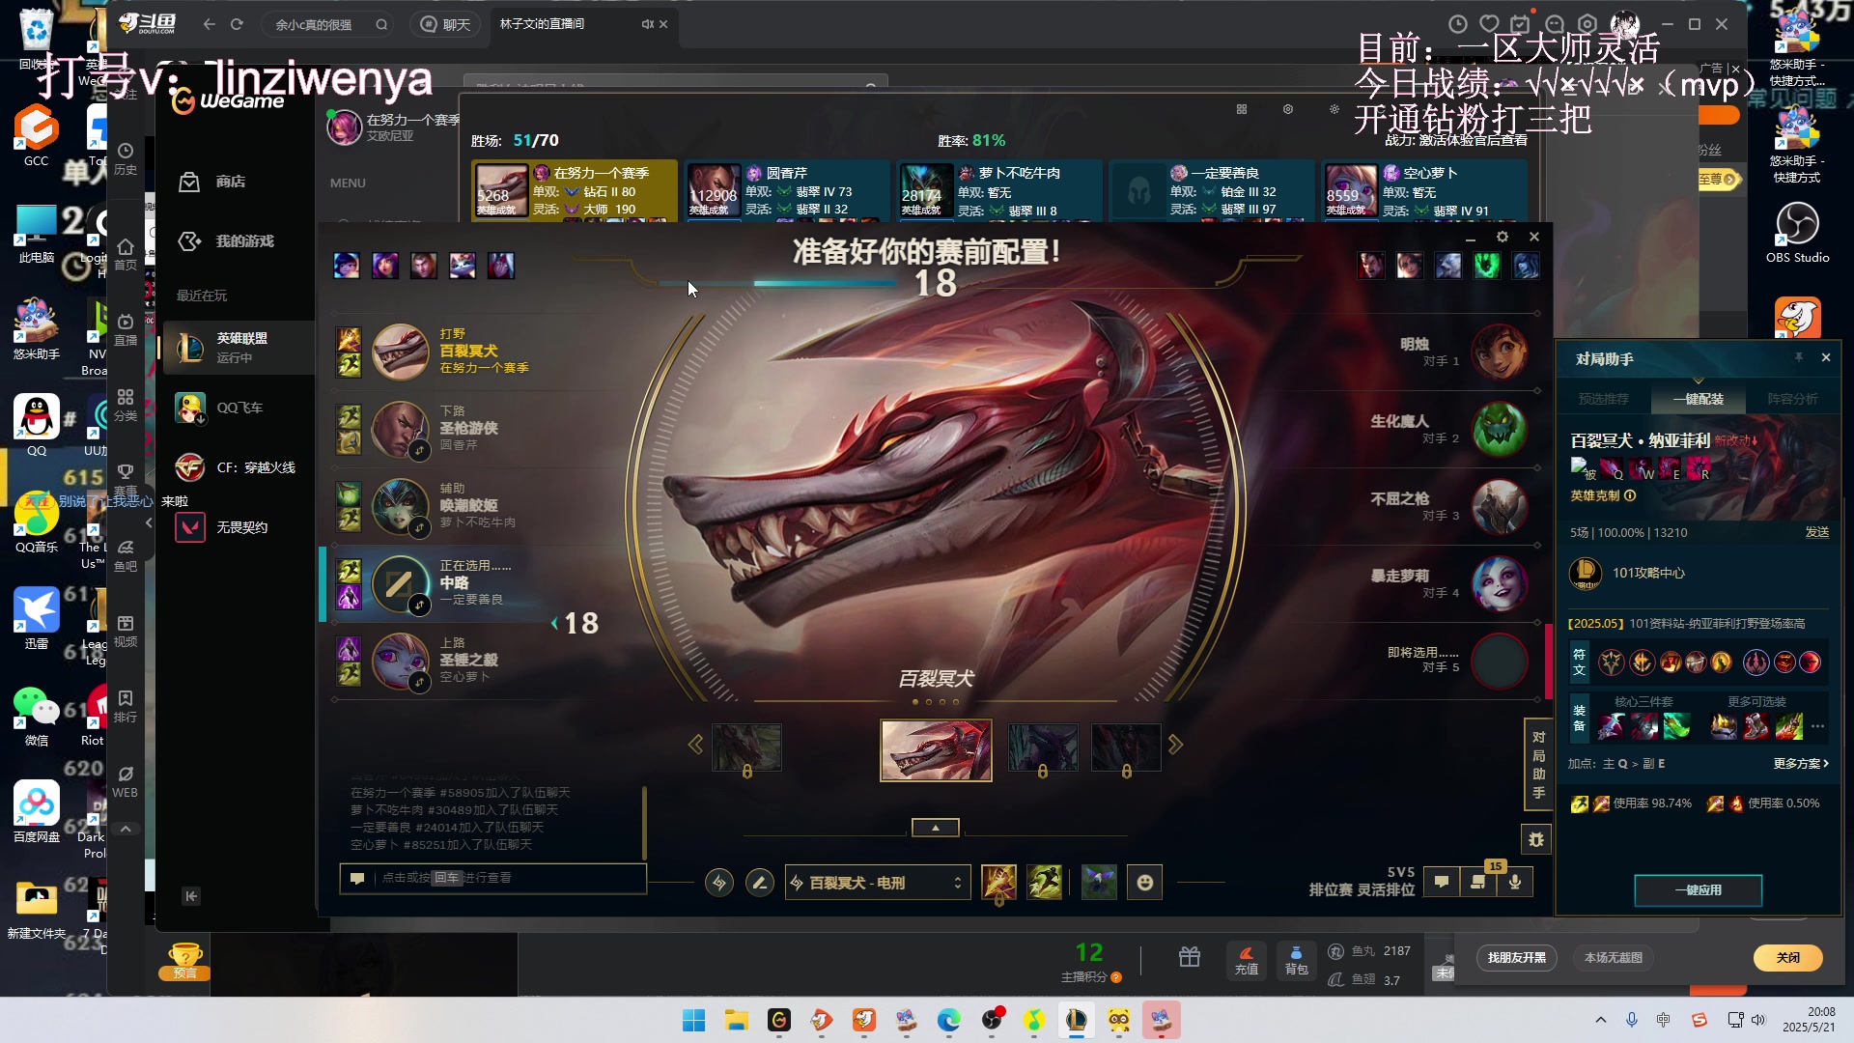Select the first summoner spell (Smite) slot

999,883
